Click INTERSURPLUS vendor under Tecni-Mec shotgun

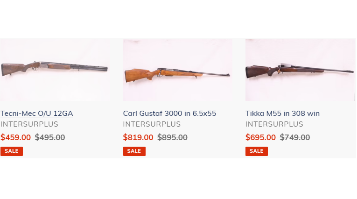point(29,124)
